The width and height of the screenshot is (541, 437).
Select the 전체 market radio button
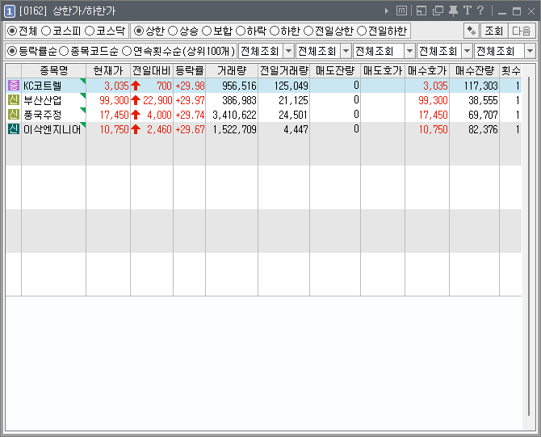pyautogui.click(x=12, y=31)
